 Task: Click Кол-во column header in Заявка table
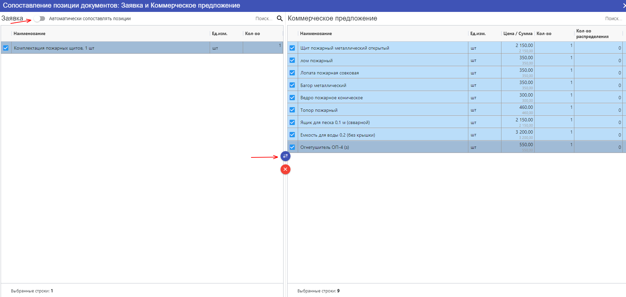coord(252,33)
